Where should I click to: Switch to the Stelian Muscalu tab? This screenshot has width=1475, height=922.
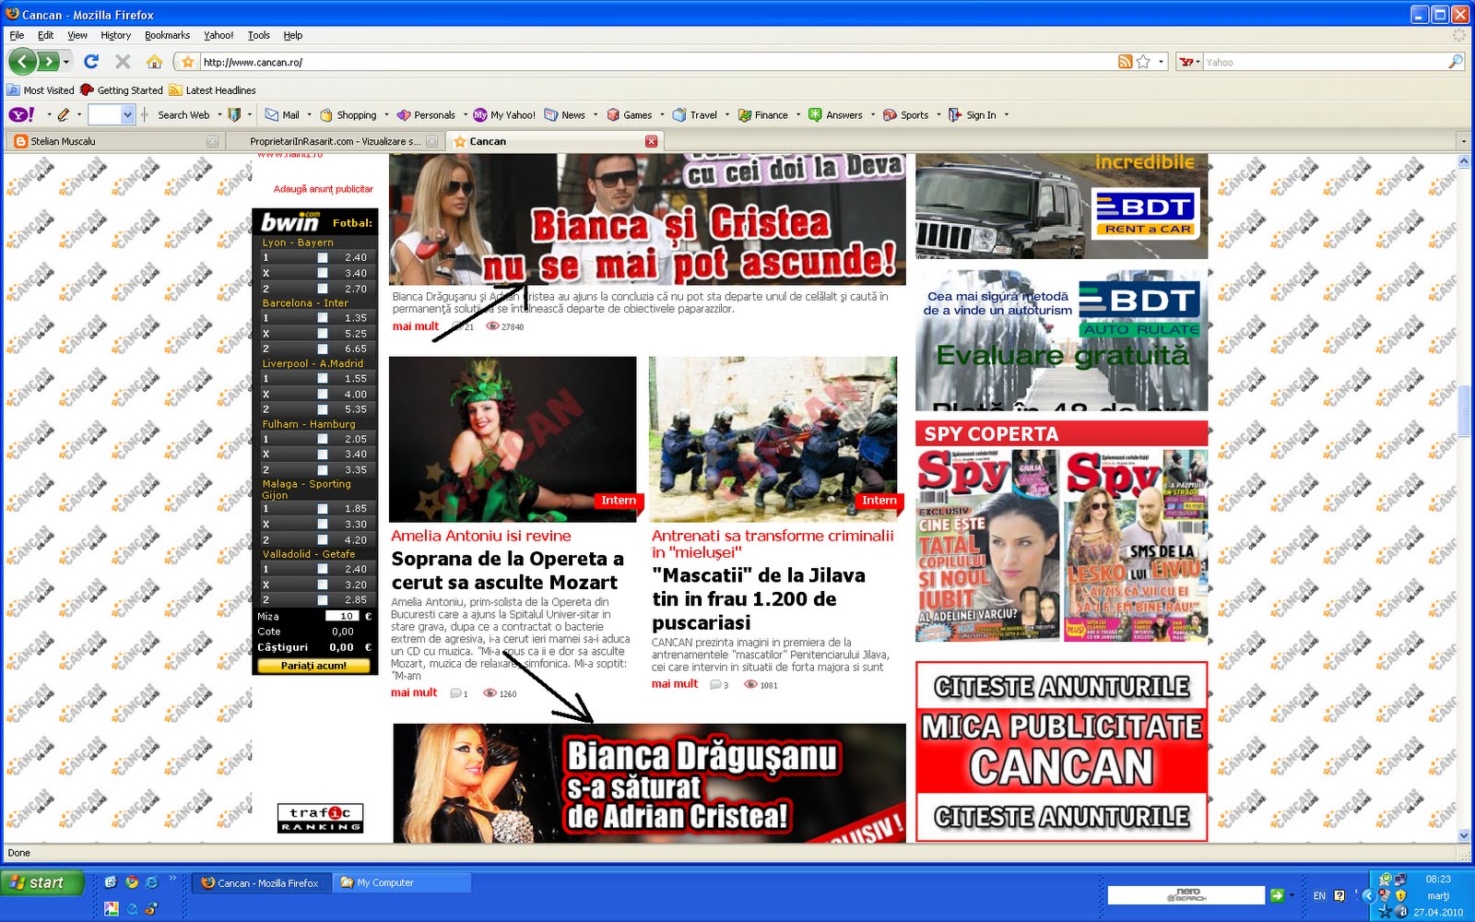115,141
